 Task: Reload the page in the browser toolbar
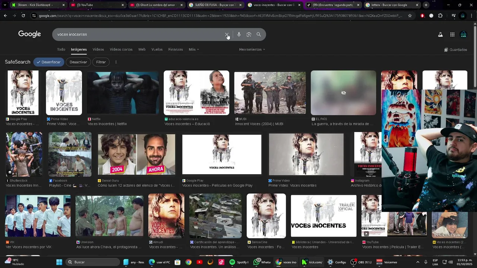[23, 16]
